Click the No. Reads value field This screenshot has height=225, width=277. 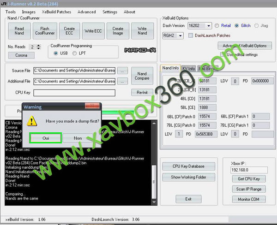[x=33, y=47]
